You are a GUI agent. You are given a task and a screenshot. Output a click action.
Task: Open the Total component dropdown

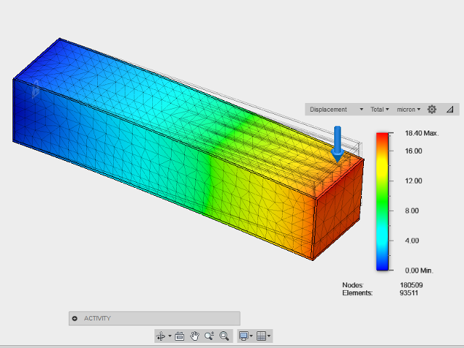(x=380, y=109)
